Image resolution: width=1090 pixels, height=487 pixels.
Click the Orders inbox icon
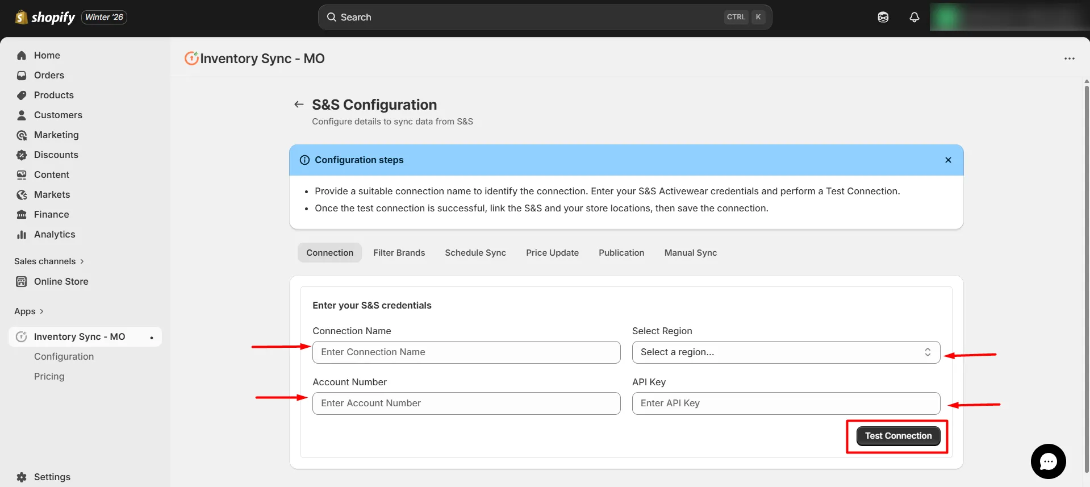[22, 75]
